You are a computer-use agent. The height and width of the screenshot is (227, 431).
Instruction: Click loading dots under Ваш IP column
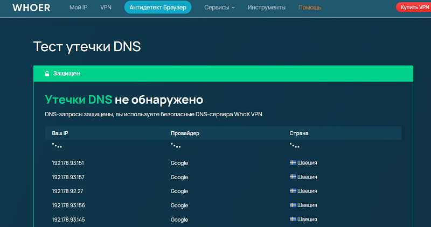click(57, 146)
